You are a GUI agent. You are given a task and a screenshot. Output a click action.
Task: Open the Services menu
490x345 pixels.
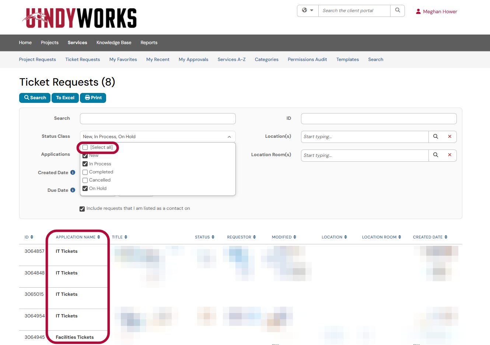click(x=77, y=43)
